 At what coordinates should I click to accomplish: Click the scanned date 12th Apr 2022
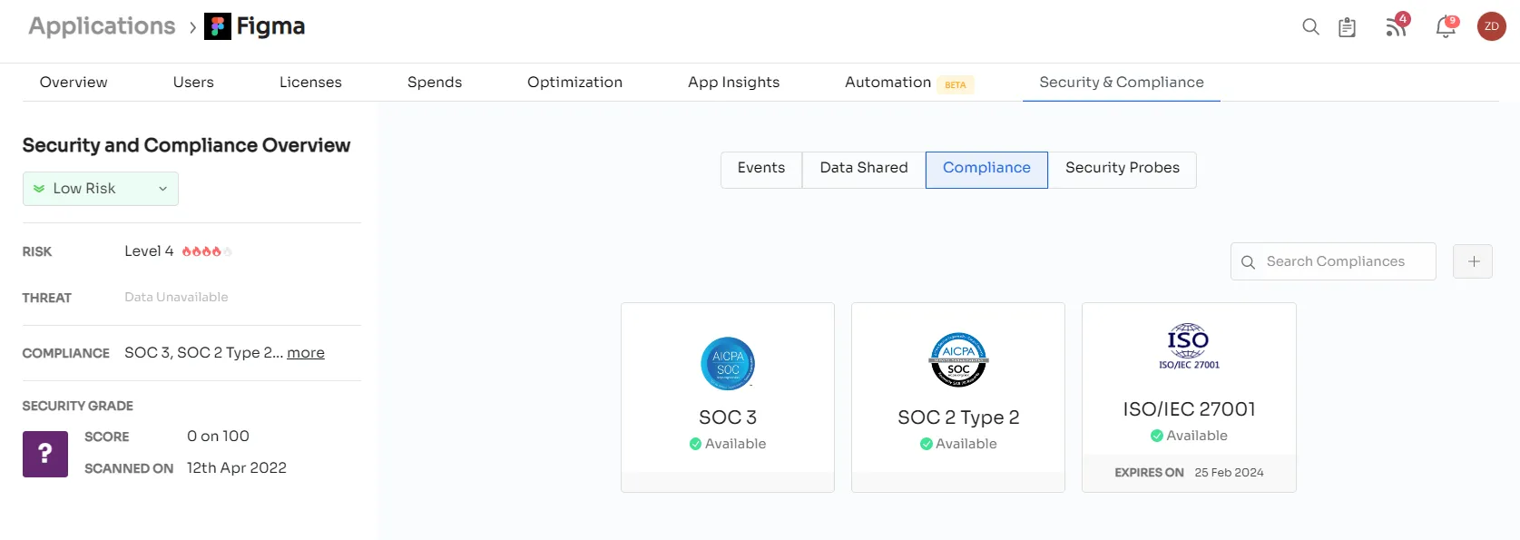pos(237,468)
